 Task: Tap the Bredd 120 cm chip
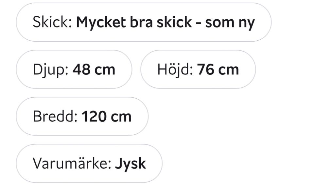pos(82,116)
